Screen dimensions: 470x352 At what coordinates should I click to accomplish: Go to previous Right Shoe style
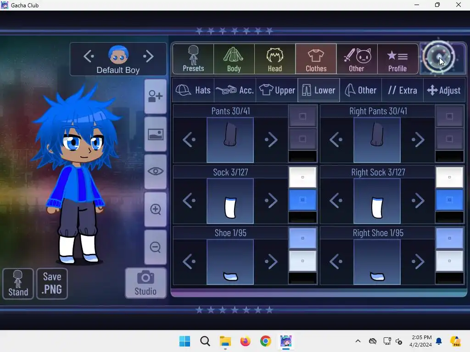click(336, 262)
